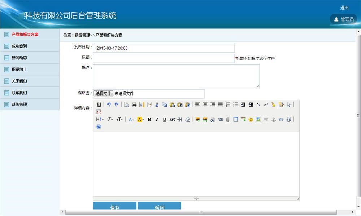Toggle bold formatting
This screenshot has width=361, height=216.
[x=149, y=120]
